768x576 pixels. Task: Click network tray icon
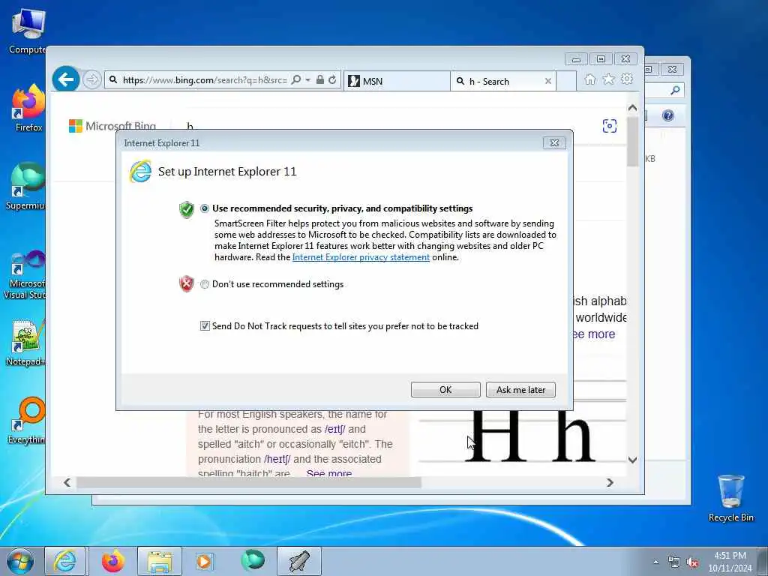coord(674,562)
